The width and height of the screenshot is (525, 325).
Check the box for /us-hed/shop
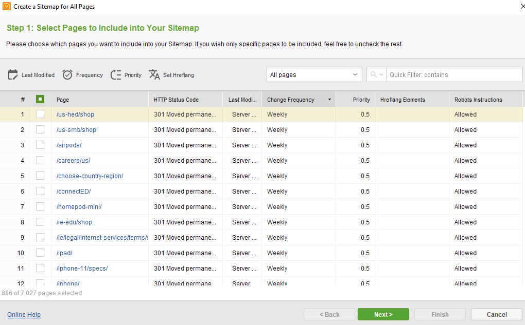click(x=40, y=114)
